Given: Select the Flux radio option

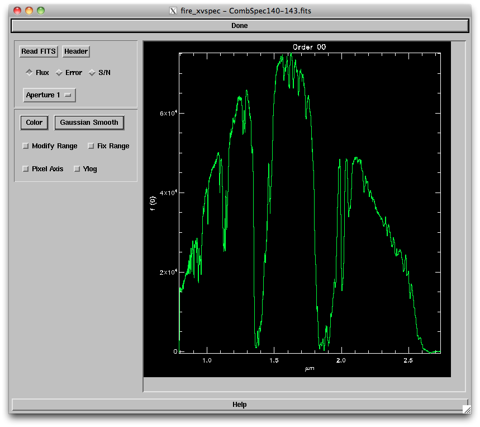Looking at the screenshot, I should pos(37,73).
